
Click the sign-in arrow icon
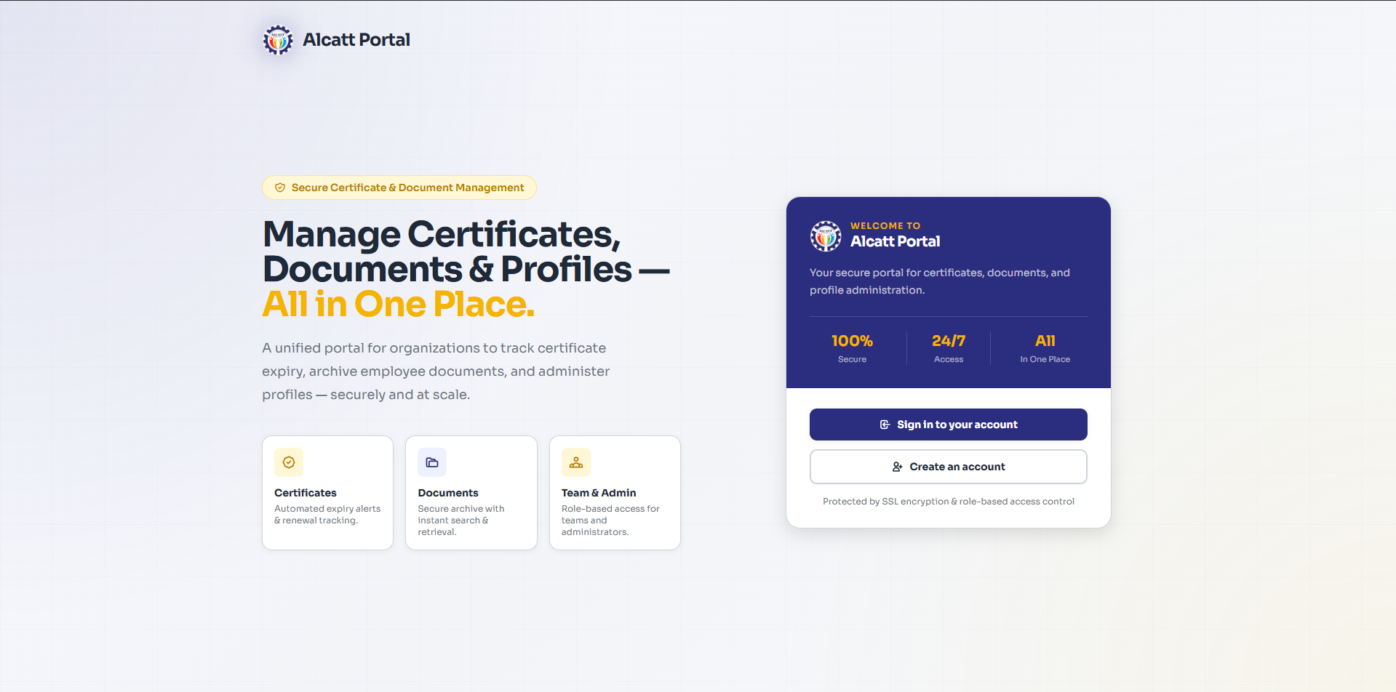[885, 425]
